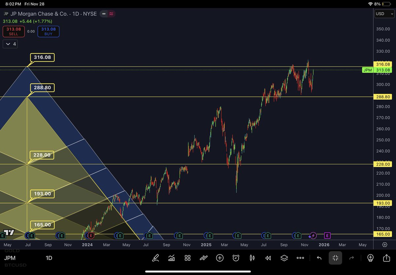Share the chart with the share icon
The image size is (396, 275).
[x=386, y=258]
